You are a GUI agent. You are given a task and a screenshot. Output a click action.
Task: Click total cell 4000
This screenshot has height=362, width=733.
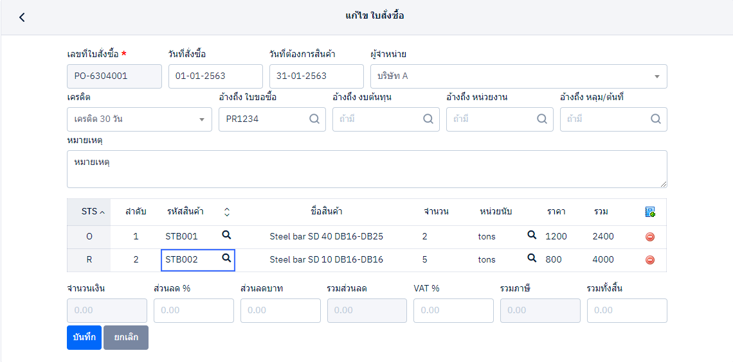click(603, 259)
